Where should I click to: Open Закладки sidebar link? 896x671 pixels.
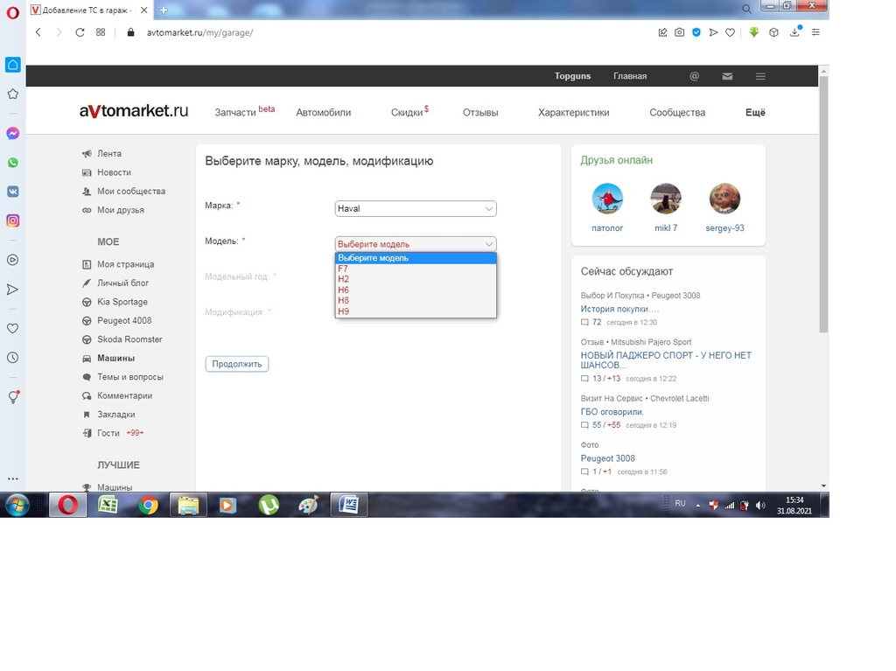pos(116,415)
